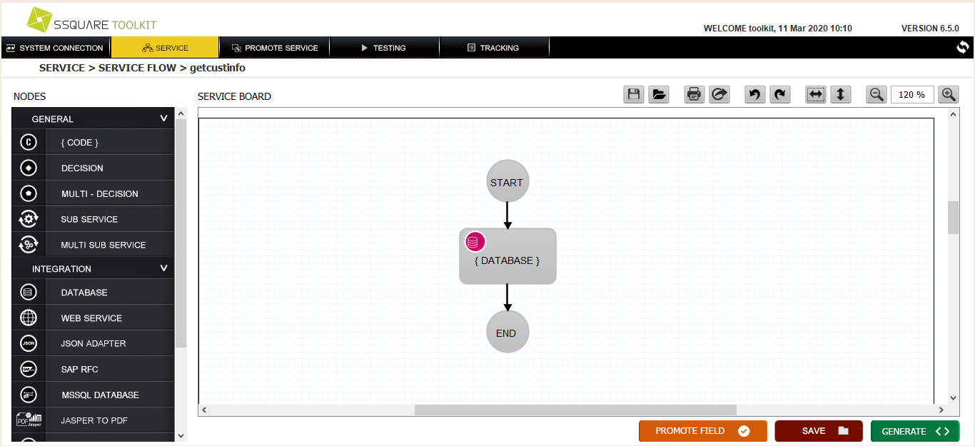
Task: Select the MULTI - DECISION node label
Action: pos(100,194)
